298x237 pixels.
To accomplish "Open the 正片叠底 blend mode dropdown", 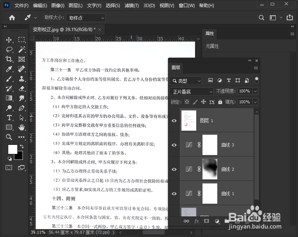I will click(x=192, y=92).
